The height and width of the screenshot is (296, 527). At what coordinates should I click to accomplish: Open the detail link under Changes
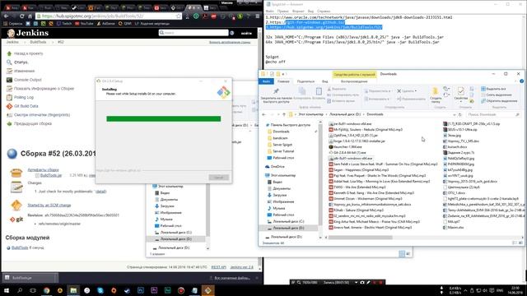coord(100,192)
